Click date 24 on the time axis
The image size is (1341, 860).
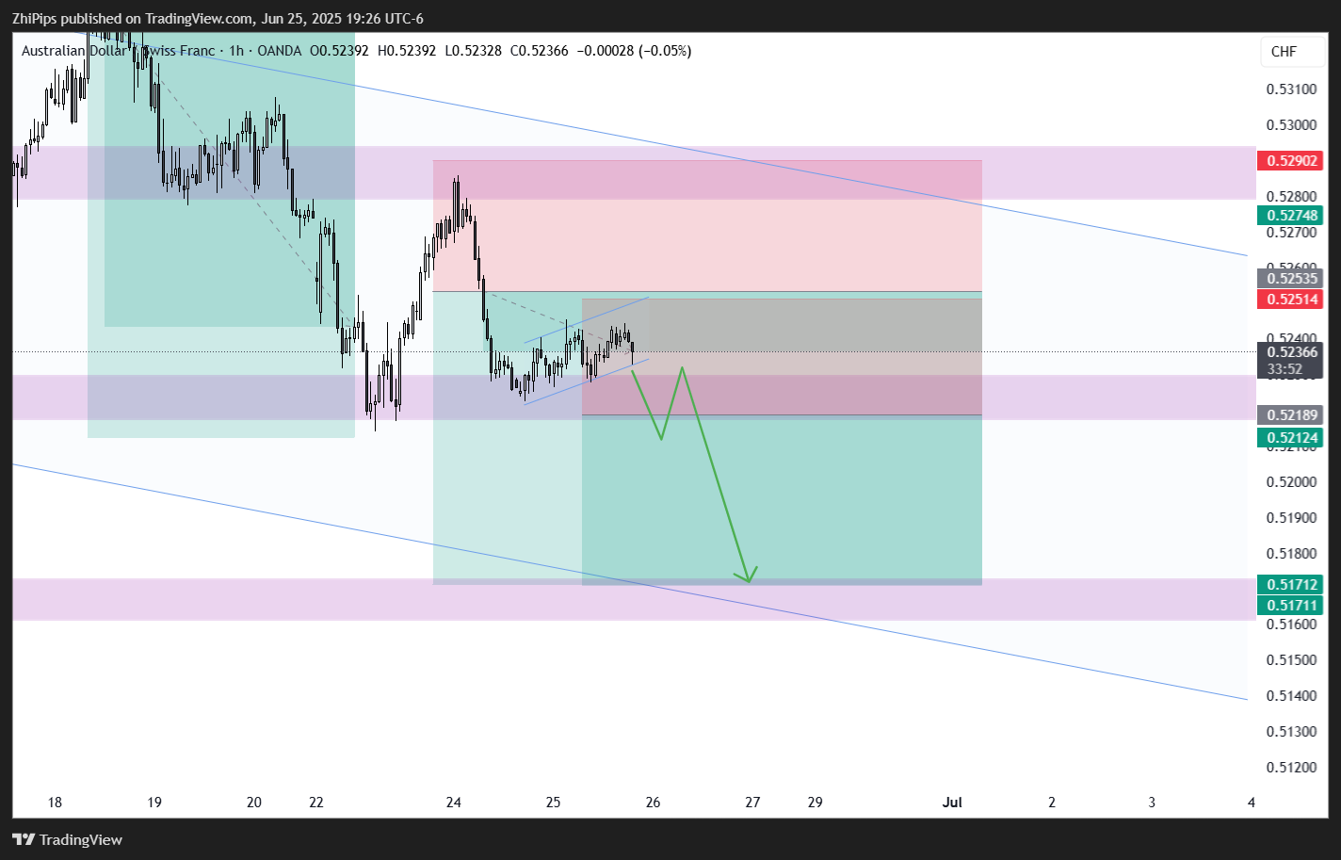454,803
